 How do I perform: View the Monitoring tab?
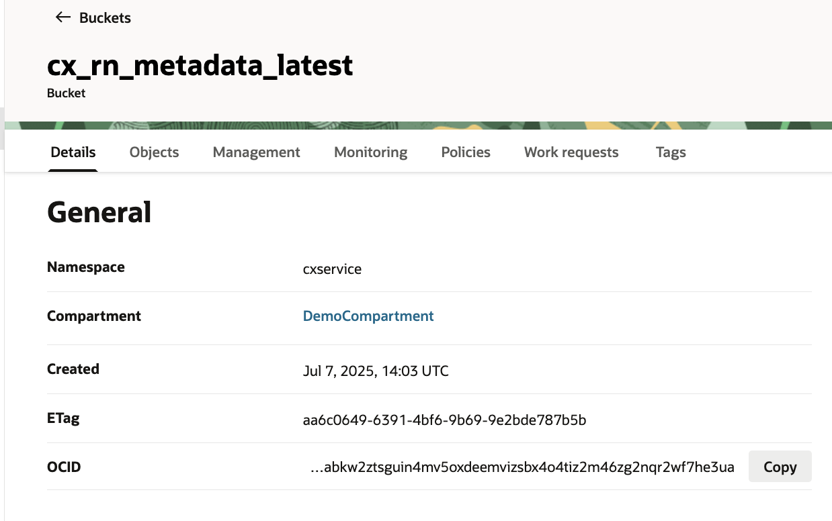click(x=370, y=152)
